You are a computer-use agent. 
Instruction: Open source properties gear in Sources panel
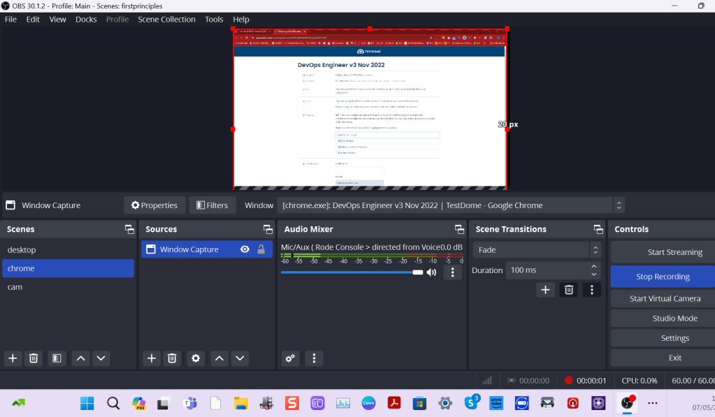click(196, 358)
